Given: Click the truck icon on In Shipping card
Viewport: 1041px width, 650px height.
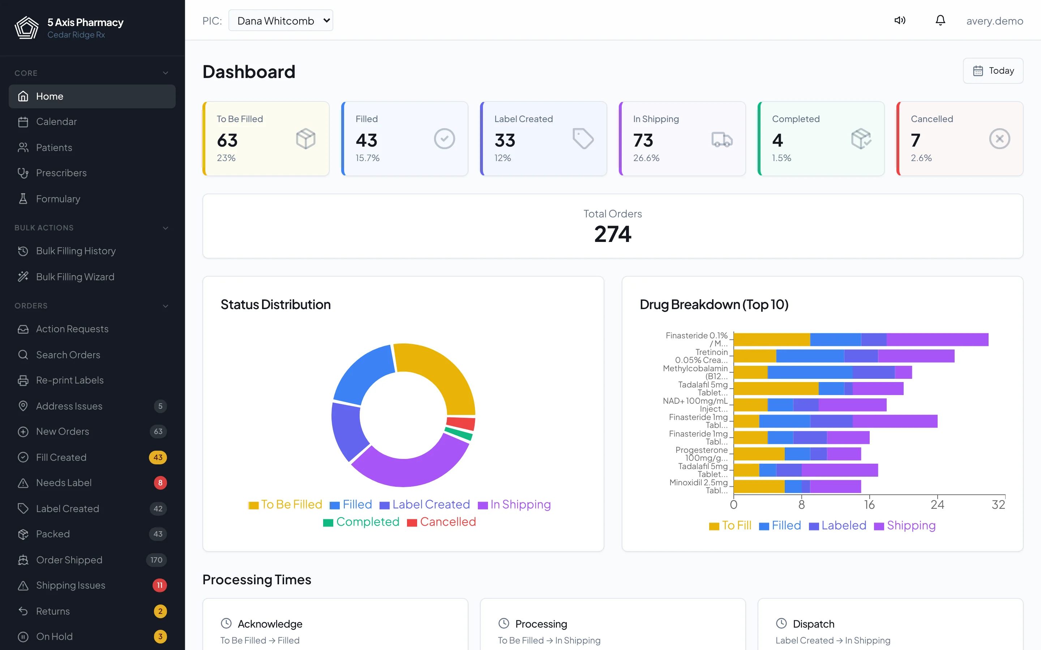Looking at the screenshot, I should [x=722, y=139].
